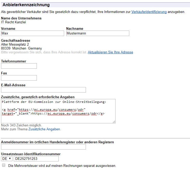Click the IT Recht Kanzlei company name
Viewport: 190px width, 171px height.
[x=13, y=22]
